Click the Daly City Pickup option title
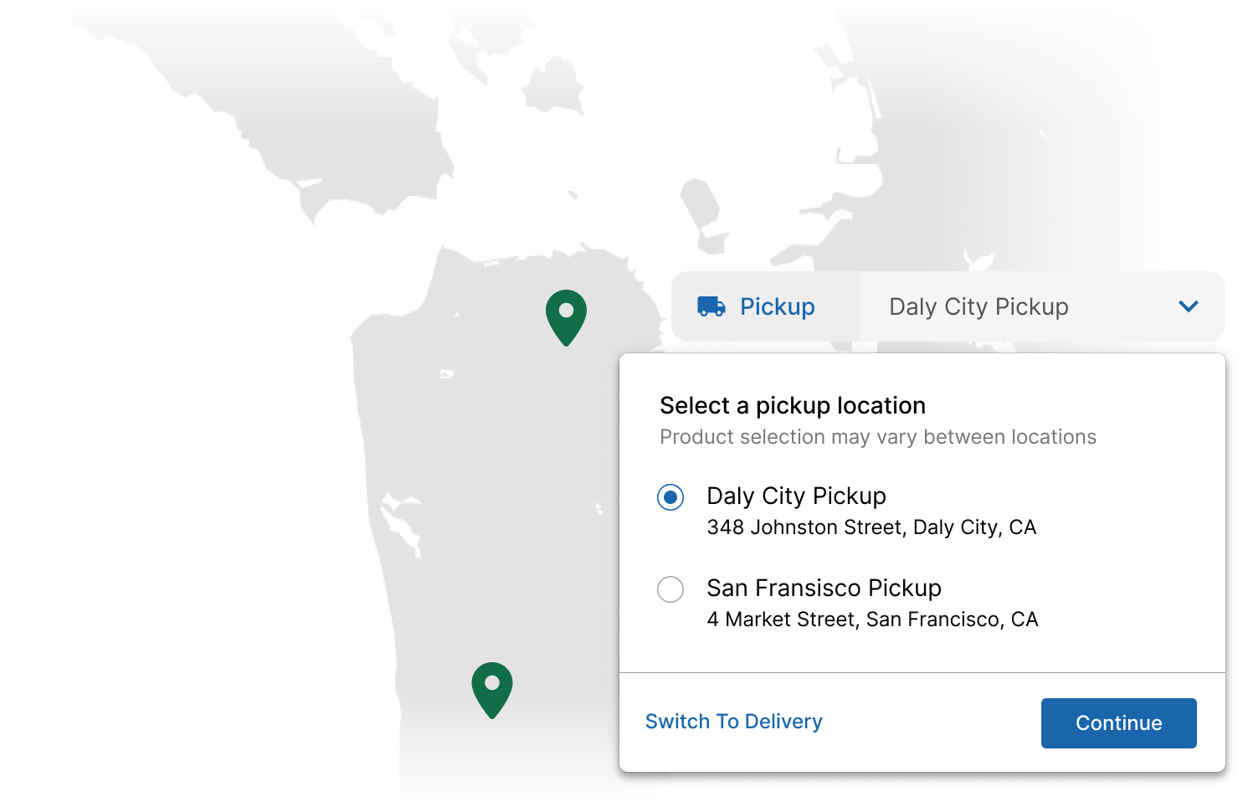The width and height of the screenshot is (1243, 802). (x=796, y=496)
